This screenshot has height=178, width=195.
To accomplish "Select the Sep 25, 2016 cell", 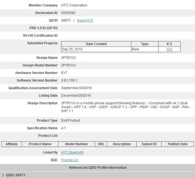I will [x=96, y=49].
